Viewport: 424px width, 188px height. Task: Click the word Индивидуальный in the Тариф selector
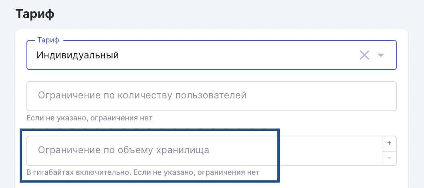click(x=78, y=55)
